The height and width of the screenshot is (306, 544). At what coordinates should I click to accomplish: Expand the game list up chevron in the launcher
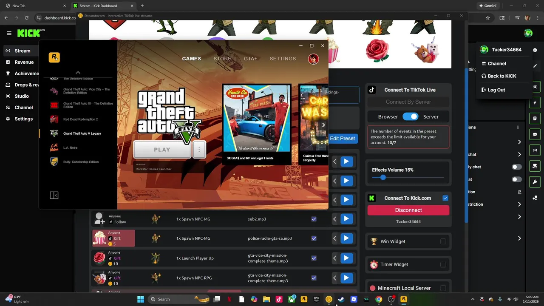click(78, 73)
